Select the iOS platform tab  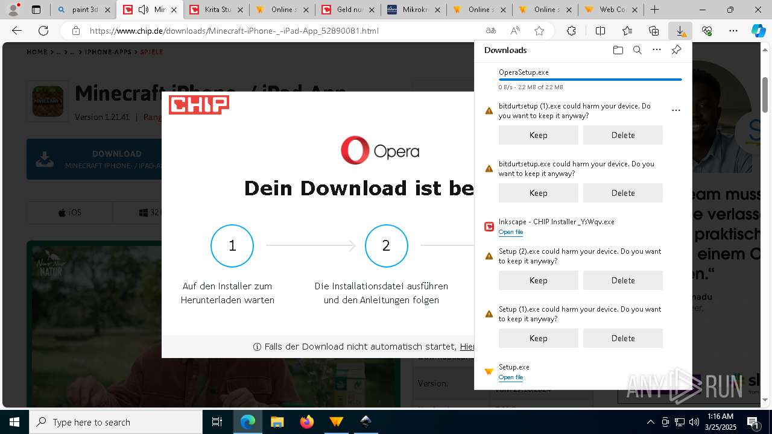click(x=69, y=213)
